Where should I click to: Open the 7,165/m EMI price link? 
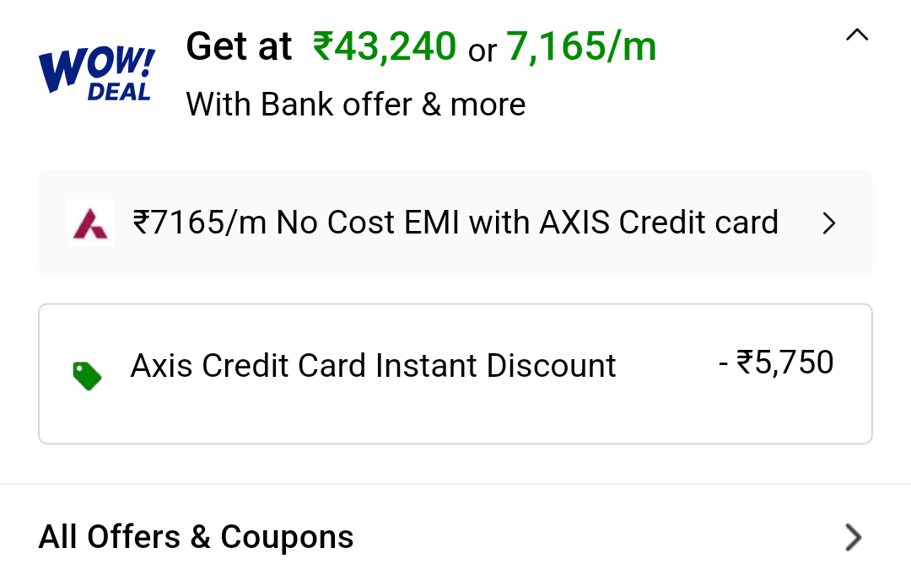pyautogui.click(x=581, y=46)
